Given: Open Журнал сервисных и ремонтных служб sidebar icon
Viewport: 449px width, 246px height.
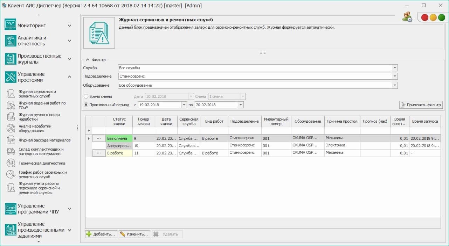Looking at the screenshot, I should 11,94.
